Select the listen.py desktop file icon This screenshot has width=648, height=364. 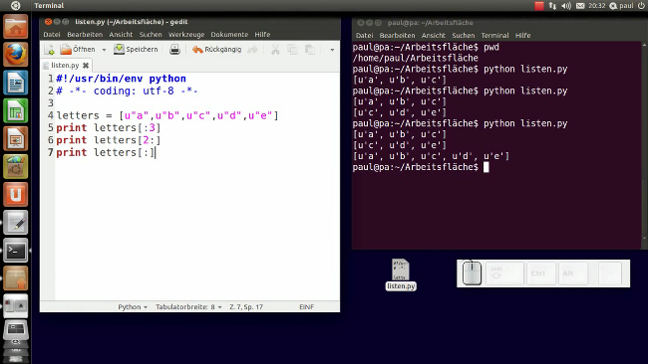point(401,274)
